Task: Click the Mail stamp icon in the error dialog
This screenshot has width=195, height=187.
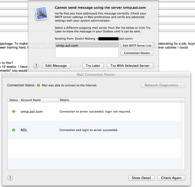Action: click(41, 13)
